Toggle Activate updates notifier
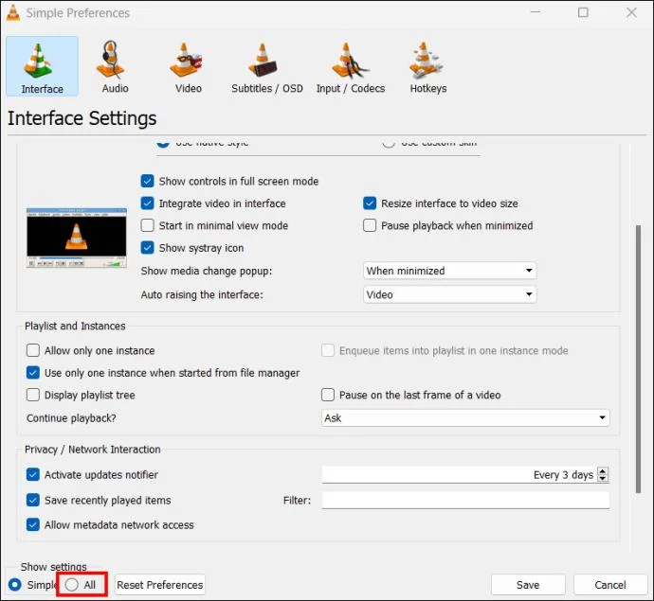 pyautogui.click(x=33, y=474)
